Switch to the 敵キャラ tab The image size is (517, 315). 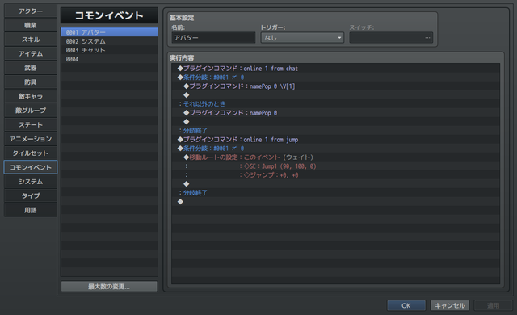click(31, 96)
